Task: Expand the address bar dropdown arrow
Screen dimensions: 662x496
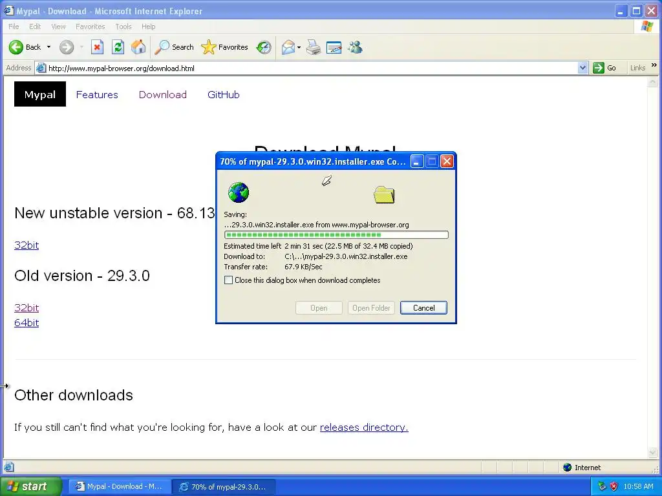Action: (x=582, y=68)
